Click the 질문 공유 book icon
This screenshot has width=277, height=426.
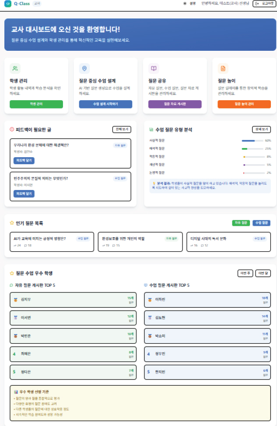(x=154, y=68)
